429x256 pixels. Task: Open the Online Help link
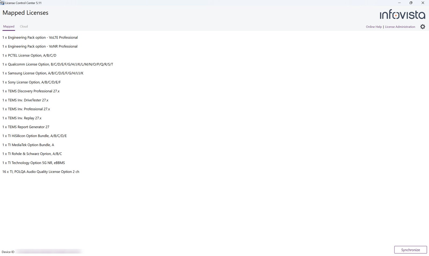[x=374, y=27]
